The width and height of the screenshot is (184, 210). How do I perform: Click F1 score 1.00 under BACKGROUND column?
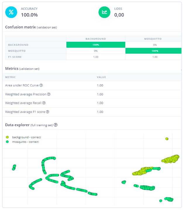96,57
